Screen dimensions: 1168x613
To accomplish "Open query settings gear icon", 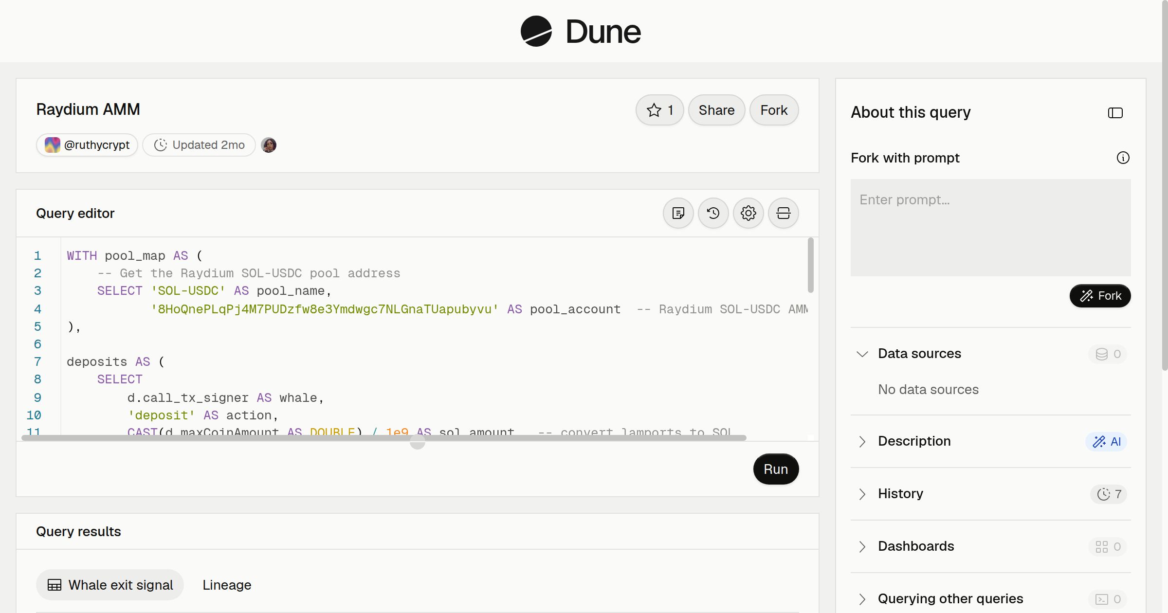I will 748,213.
